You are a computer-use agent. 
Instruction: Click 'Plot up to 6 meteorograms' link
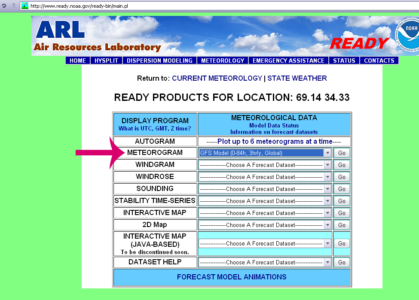[x=275, y=142]
